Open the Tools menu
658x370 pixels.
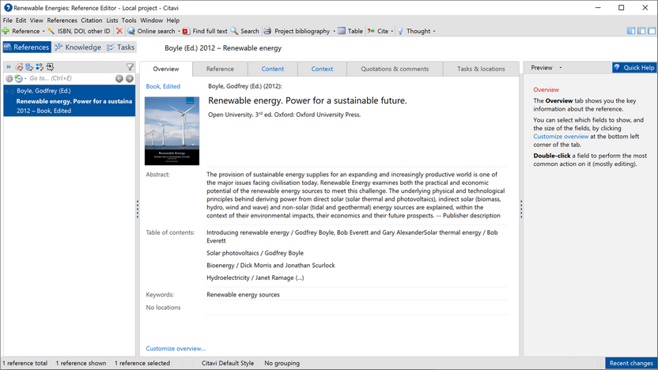point(129,20)
